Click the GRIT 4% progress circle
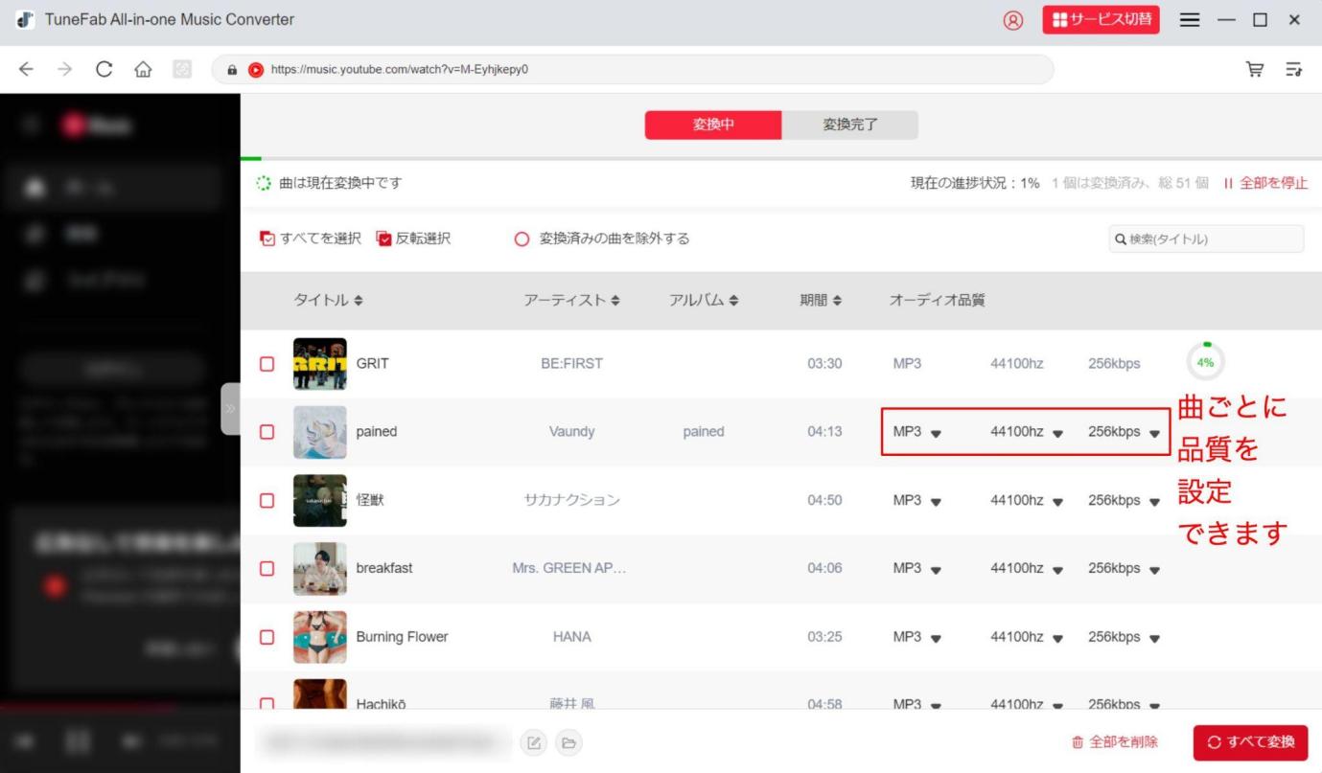 point(1205,362)
